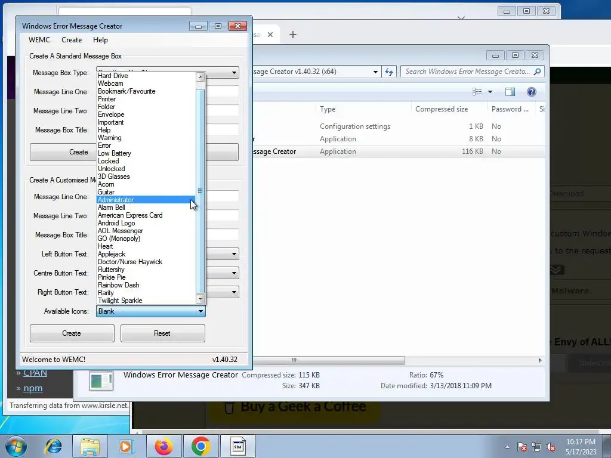611x458 pixels.
Task: Expand the Left Button Text dropdown
Action: pos(234,254)
